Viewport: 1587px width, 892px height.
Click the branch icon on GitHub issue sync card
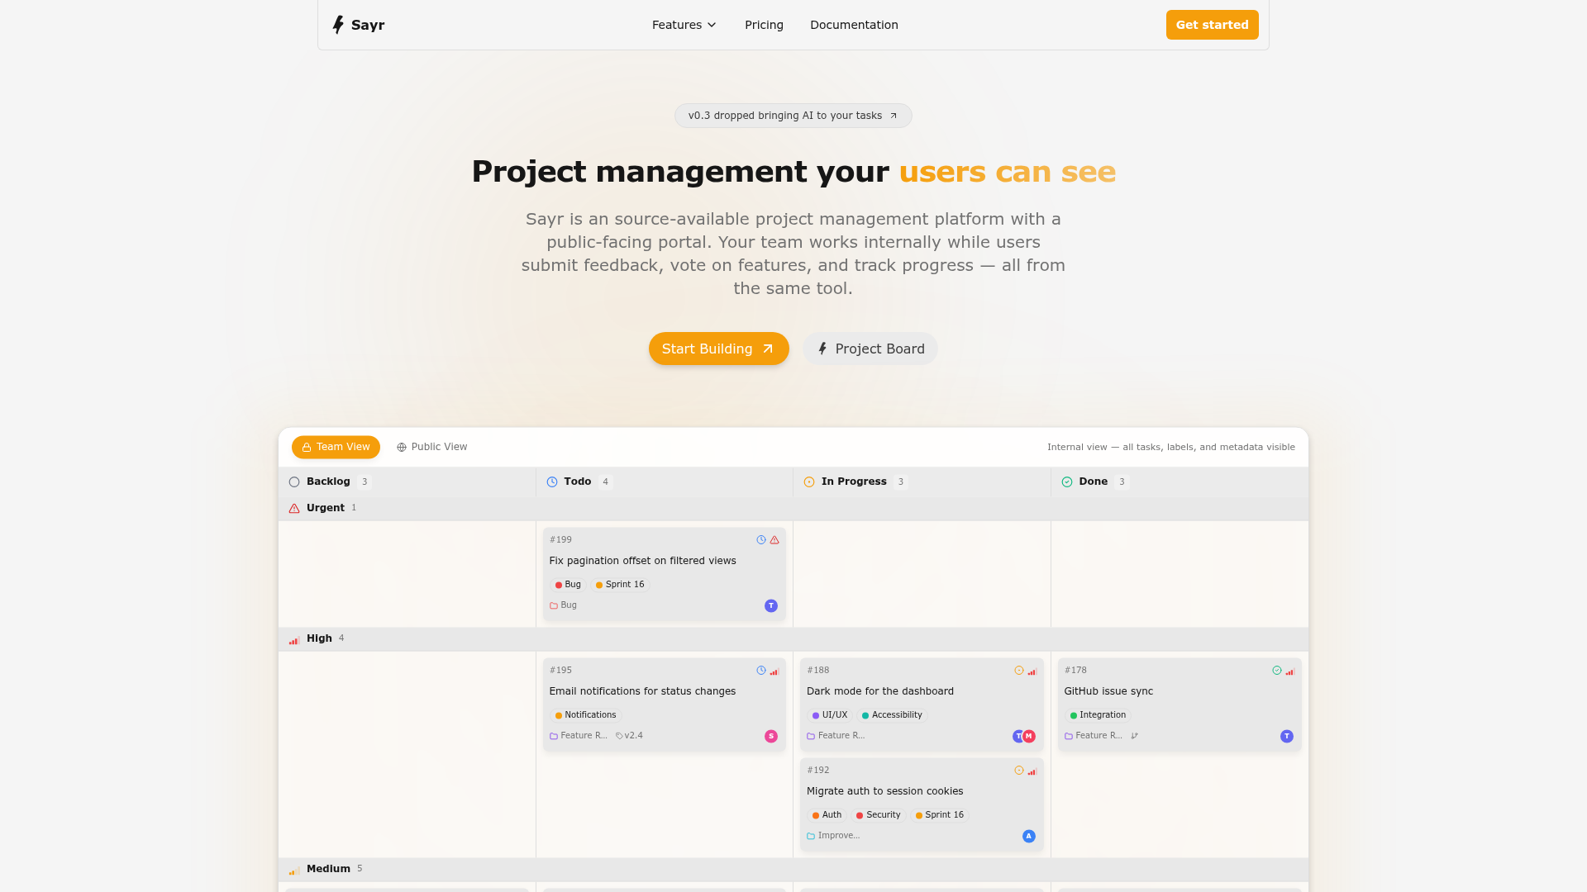click(1135, 736)
